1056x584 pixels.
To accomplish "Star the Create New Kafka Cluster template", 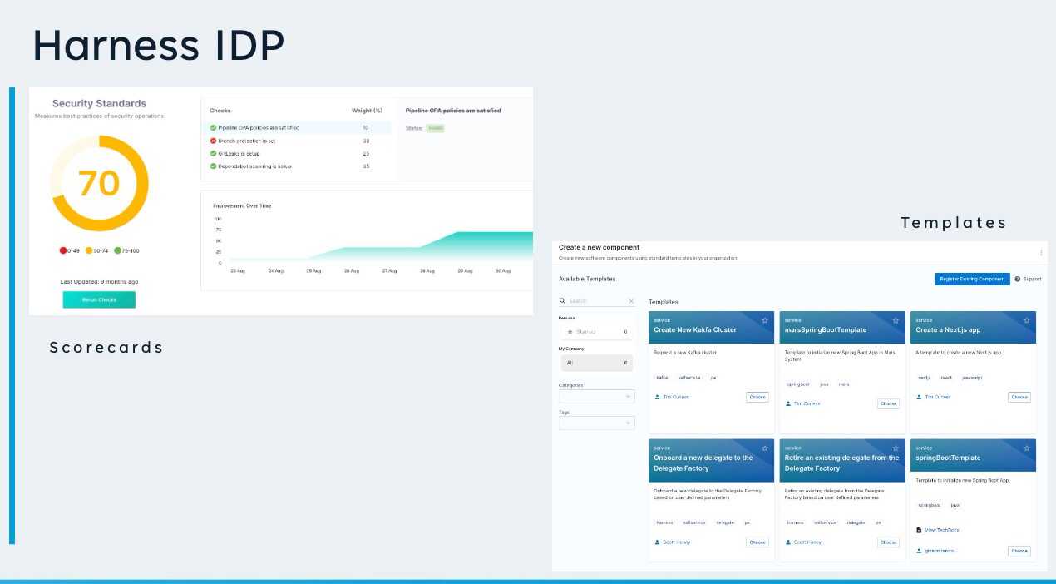I will pos(765,320).
